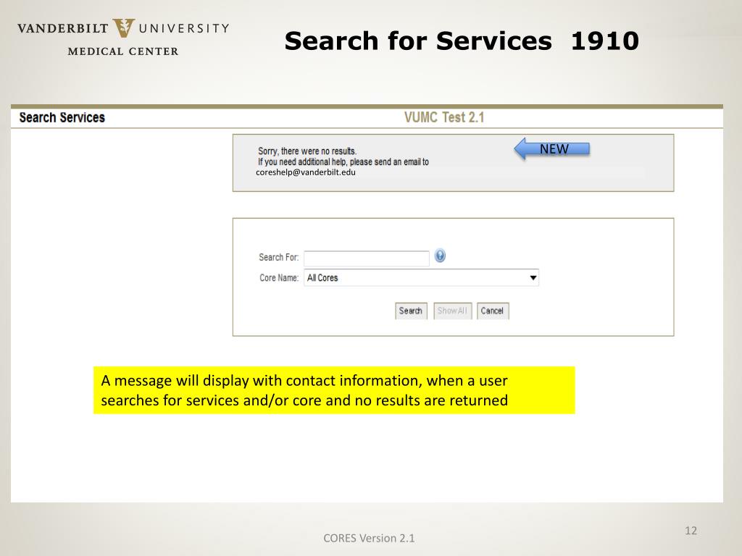The height and width of the screenshot is (556, 742).
Task: Click the Vanderbilt University Medical Center logo
Action: point(123,38)
